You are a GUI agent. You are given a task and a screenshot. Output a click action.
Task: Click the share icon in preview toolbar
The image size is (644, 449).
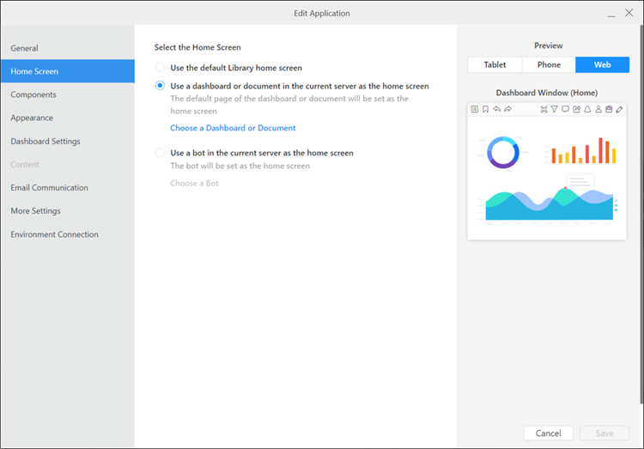(576, 110)
